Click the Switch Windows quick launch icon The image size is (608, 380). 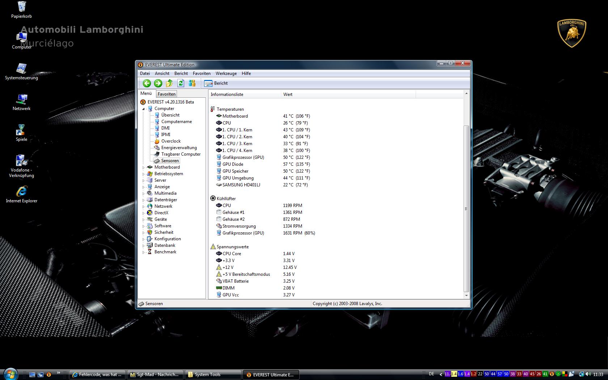[x=41, y=375]
